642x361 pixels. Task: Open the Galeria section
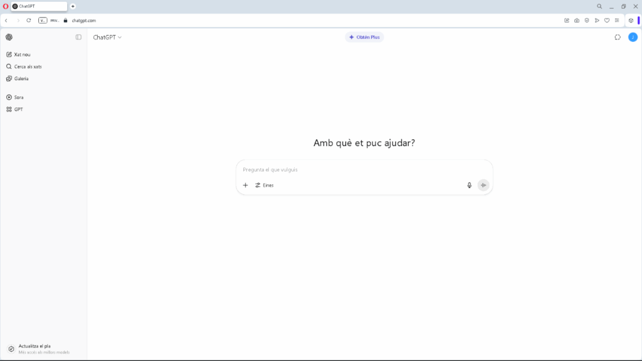[x=43, y=78]
